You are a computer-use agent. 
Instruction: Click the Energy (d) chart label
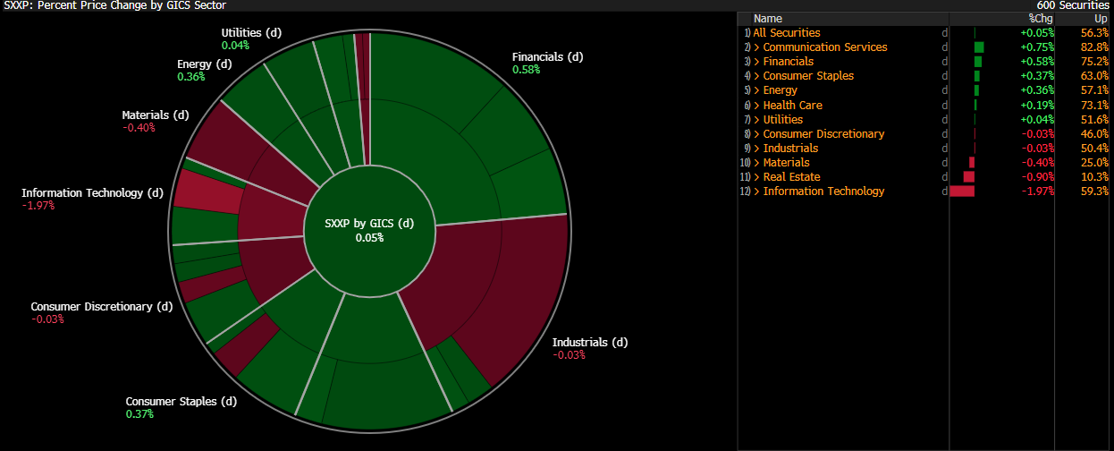tap(207, 64)
